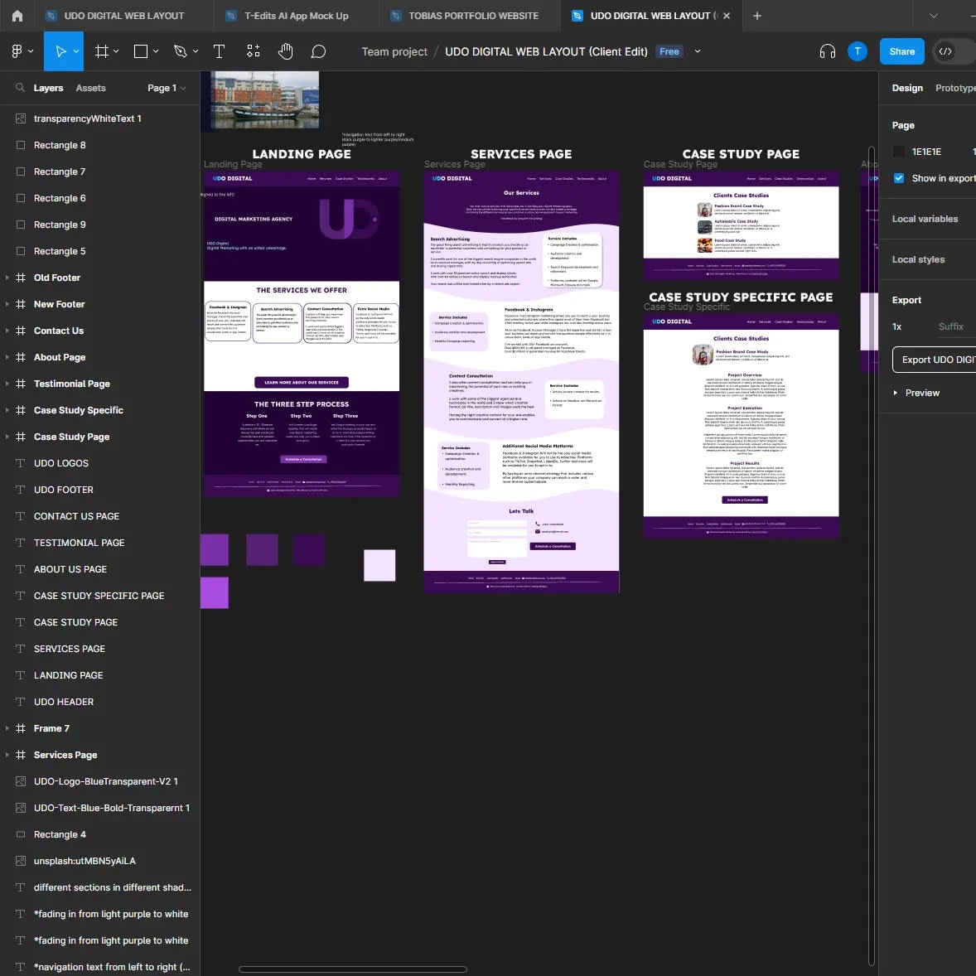Expand the Case Study Specific frame
Image resolution: width=976 pixels, height=976 pixels.
click(x=7, y=410)
